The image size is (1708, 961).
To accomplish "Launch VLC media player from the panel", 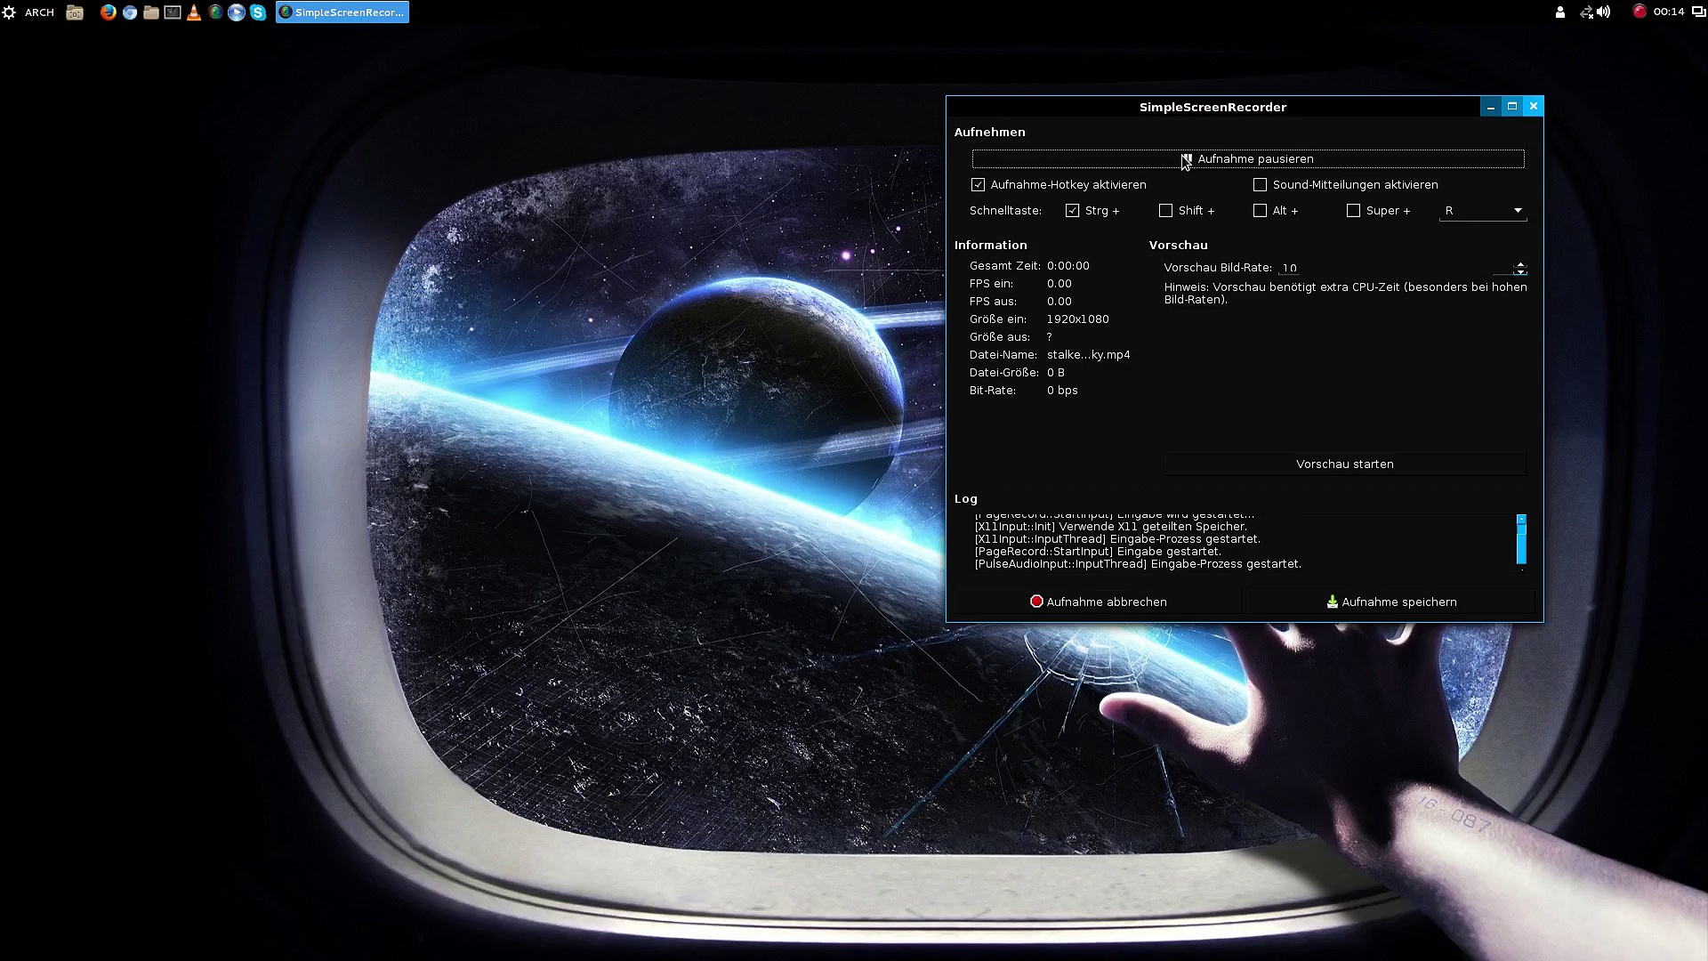I will [x=194, y=12].
